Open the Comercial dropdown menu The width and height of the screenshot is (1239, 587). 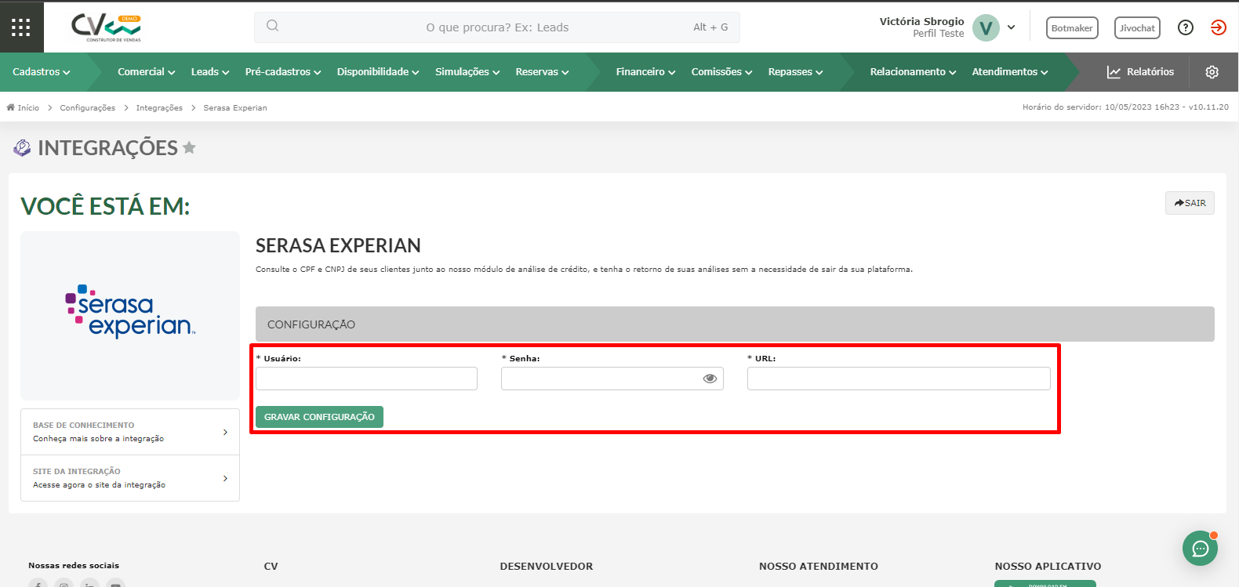coord(146,72)
